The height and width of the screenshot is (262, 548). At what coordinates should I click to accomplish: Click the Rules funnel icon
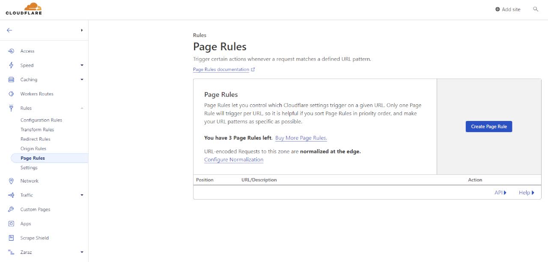[x=12, y=108]
